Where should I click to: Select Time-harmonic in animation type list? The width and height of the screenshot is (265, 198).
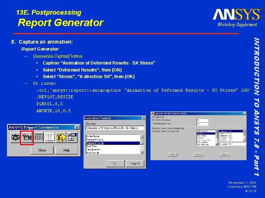point(113,150)
